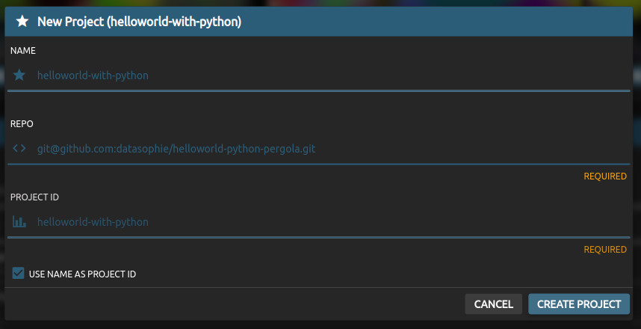Viewport: 641px width, 329px height.
Task: Click the PROJECT ID field label
Action: pyautogui.click(x=34, y=197)
